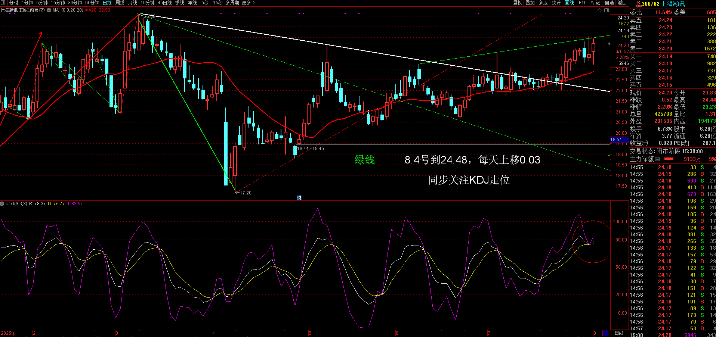This screenshot has width=716, height=337.
Task: Click the 现价 24.20 current price
Action: pos(666,93)
